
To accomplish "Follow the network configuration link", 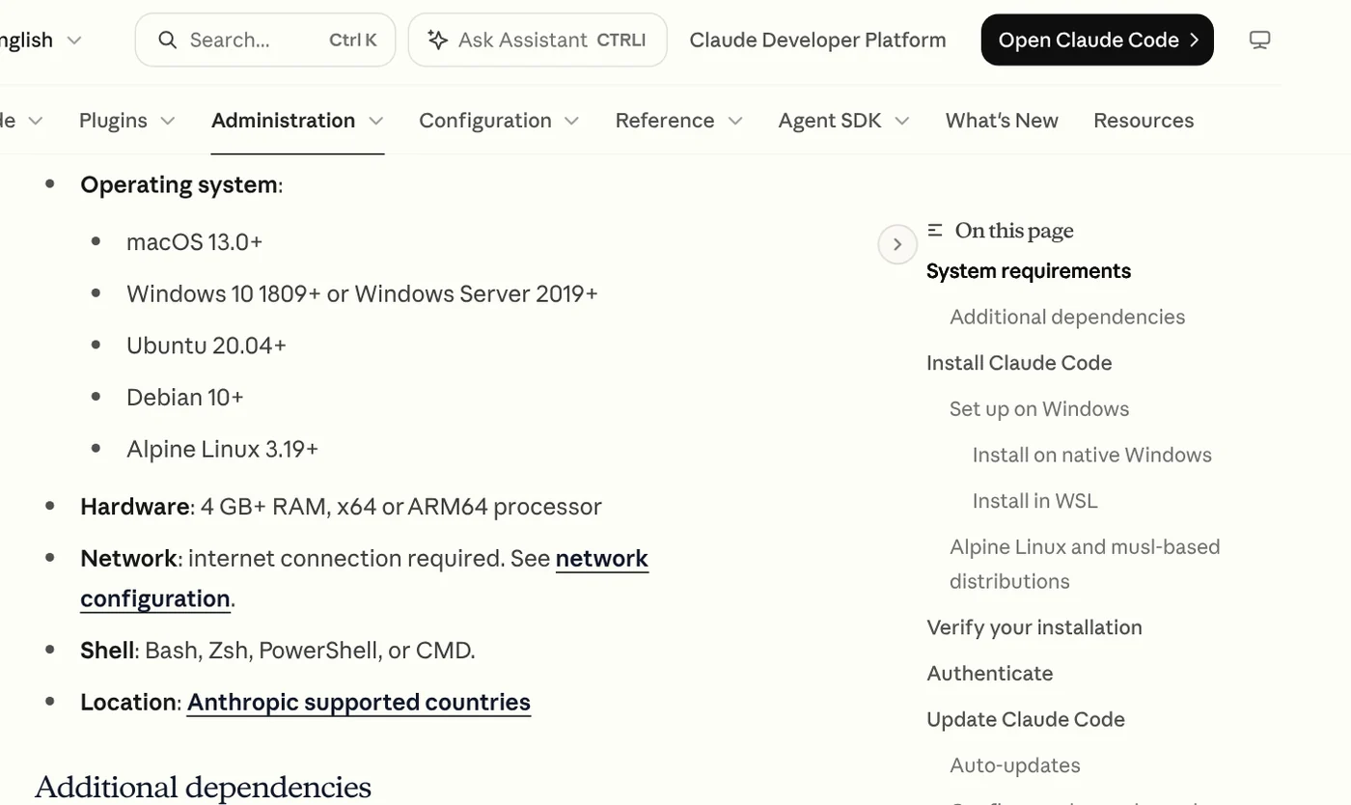I will tap(364, 578).
